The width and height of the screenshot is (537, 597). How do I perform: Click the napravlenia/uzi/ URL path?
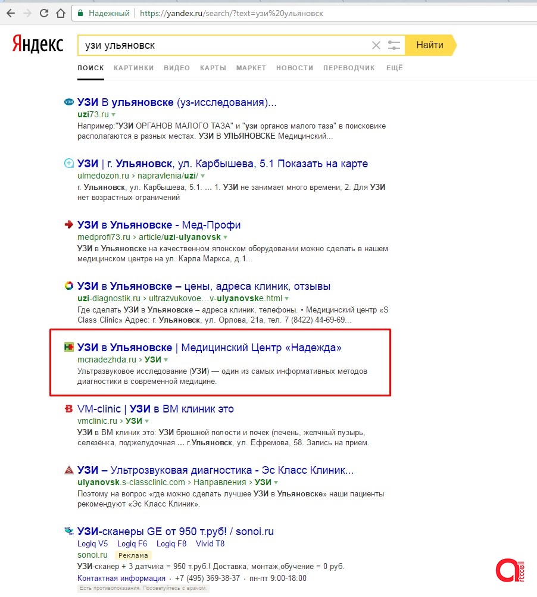tap(168, 176)
